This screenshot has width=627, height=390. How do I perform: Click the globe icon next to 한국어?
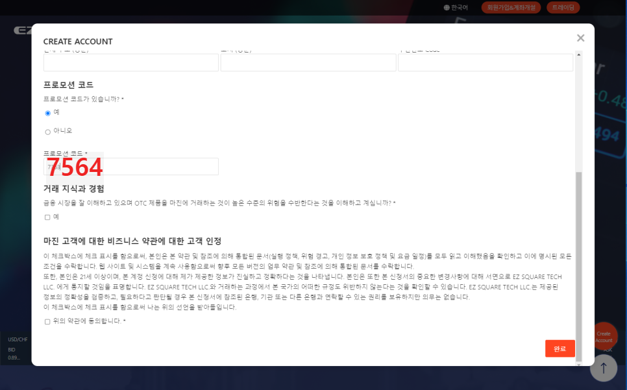[x=447, y=8]
